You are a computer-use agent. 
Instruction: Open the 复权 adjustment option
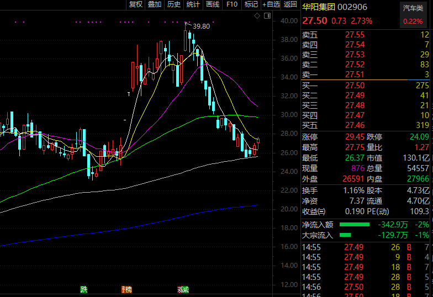tap(136, 4)
